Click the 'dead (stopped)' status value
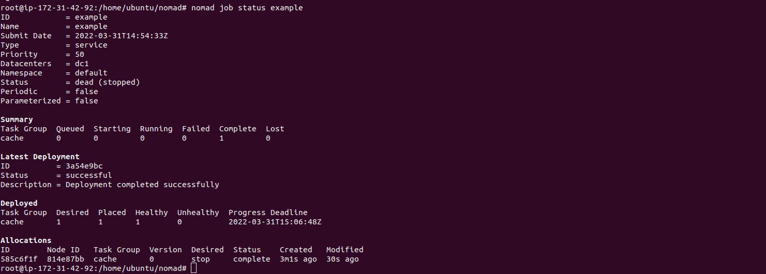 [x=108, y=82]
